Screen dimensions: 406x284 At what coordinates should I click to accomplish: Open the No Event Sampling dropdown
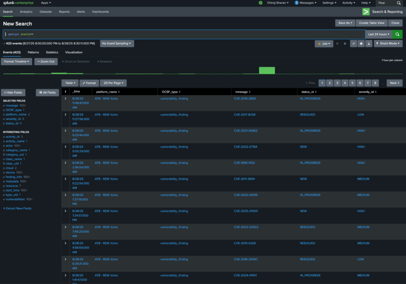click(x=117, y=44)
